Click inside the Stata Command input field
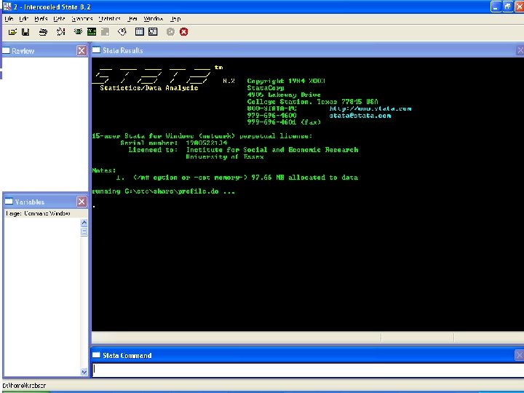The height and width of the screenshot is (393, 524). click(x=308, y=369)
